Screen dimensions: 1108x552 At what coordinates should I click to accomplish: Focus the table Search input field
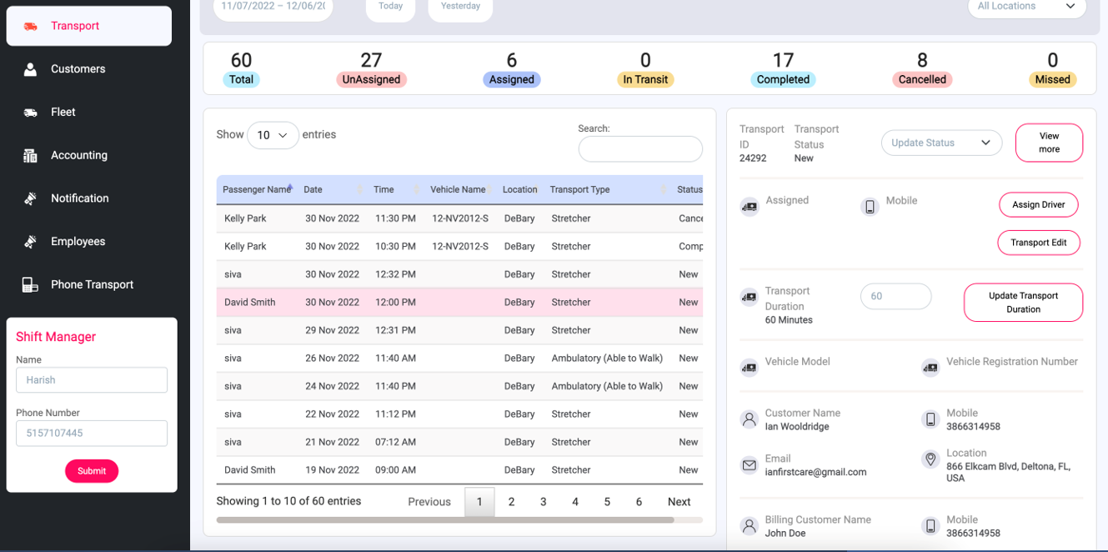pos(639,149)
